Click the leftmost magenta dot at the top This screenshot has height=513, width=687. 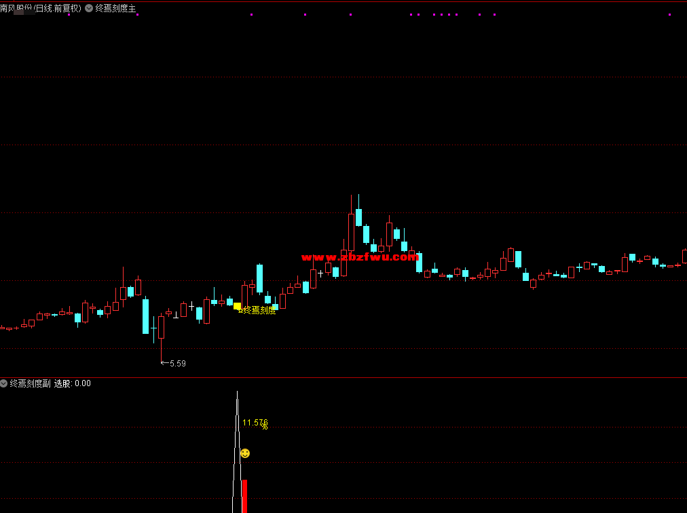coord(69,14)
